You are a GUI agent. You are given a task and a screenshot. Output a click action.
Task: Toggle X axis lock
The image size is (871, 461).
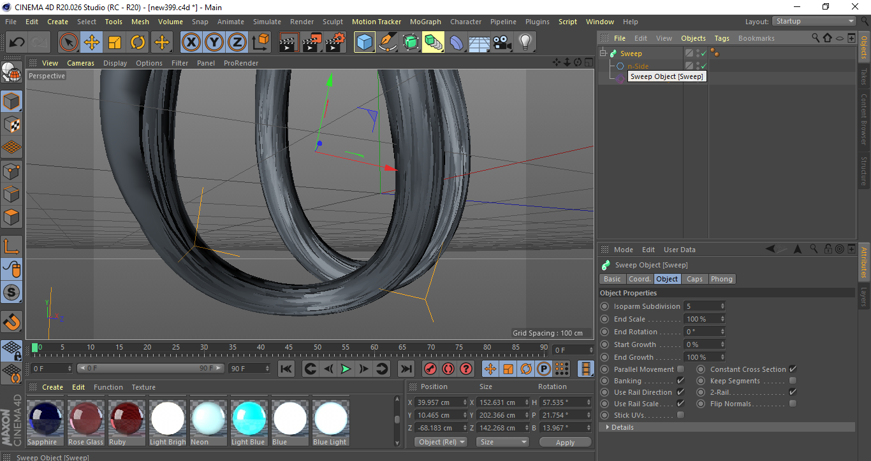tap(191, 43)
